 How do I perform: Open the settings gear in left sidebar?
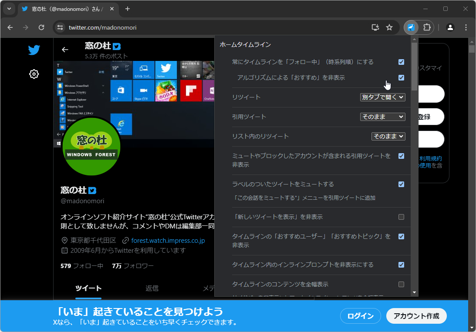point(34,74)
